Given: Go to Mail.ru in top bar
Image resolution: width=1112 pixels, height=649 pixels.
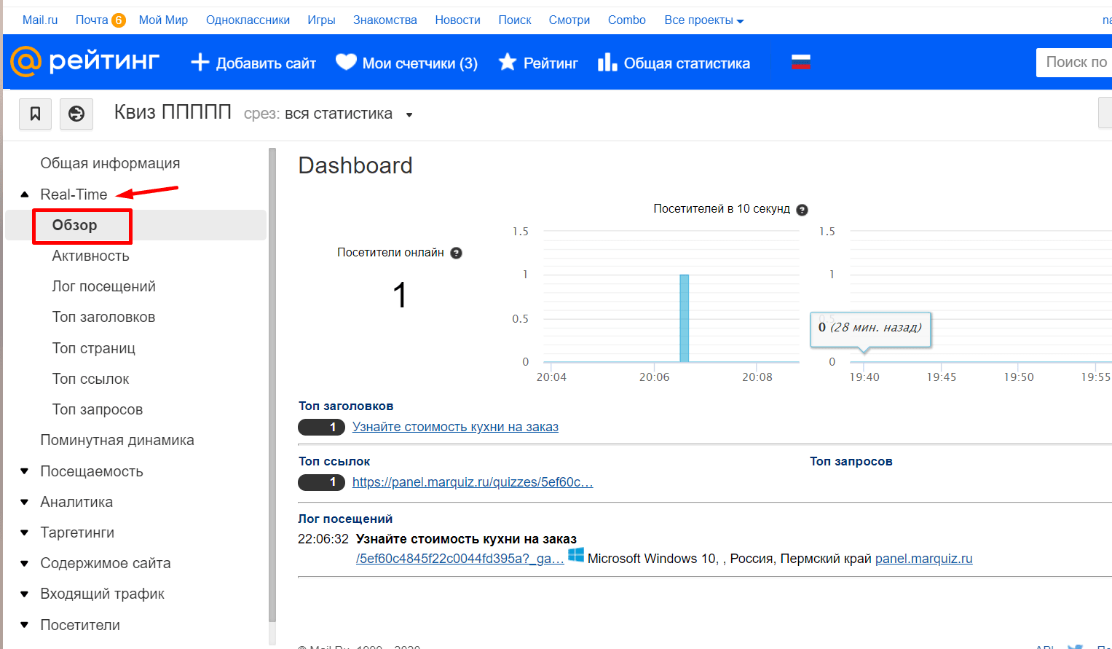Looking at the screenshot, I should [x=40, y=20].
